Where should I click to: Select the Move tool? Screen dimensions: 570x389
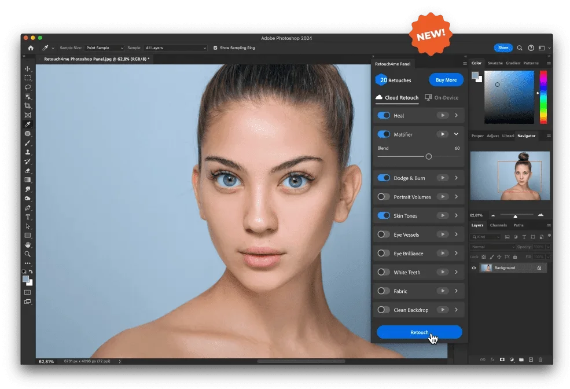click(x=27, y=68)
